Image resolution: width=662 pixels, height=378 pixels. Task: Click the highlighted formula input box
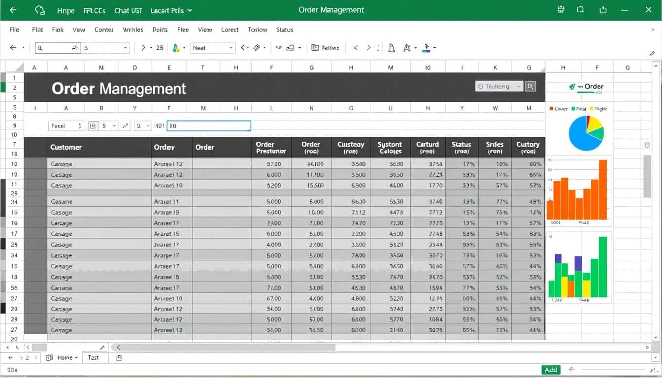209,126
